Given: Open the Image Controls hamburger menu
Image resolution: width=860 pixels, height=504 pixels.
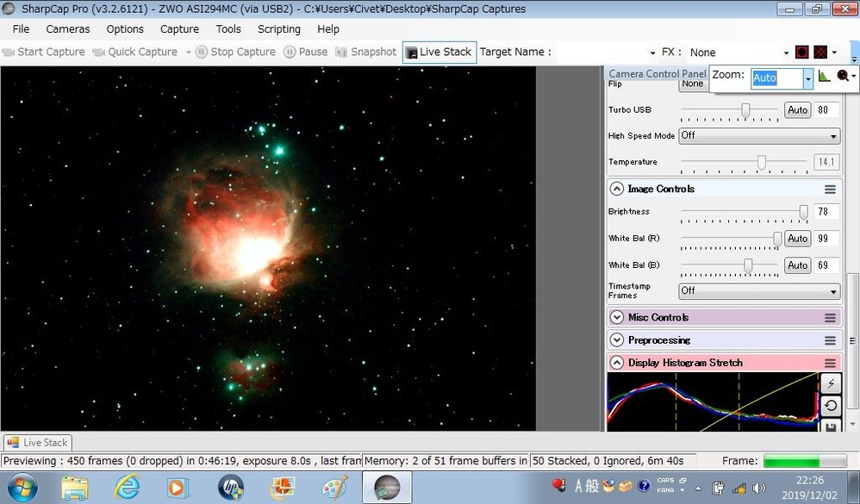Looking at the screenshot, I should pos(830,190).
